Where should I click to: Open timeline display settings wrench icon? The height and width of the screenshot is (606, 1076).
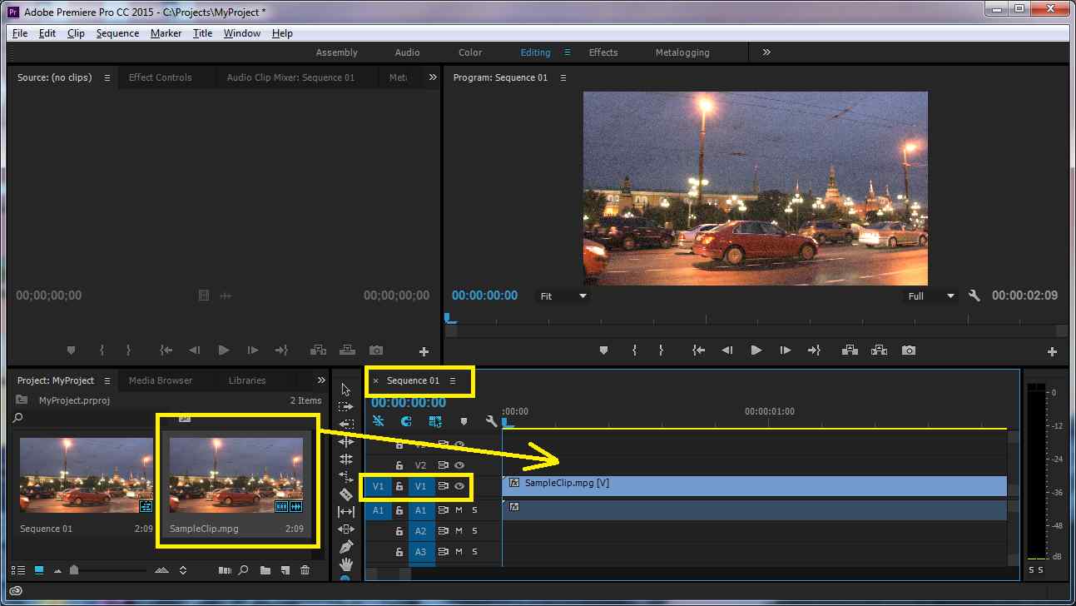pos(491,422)
